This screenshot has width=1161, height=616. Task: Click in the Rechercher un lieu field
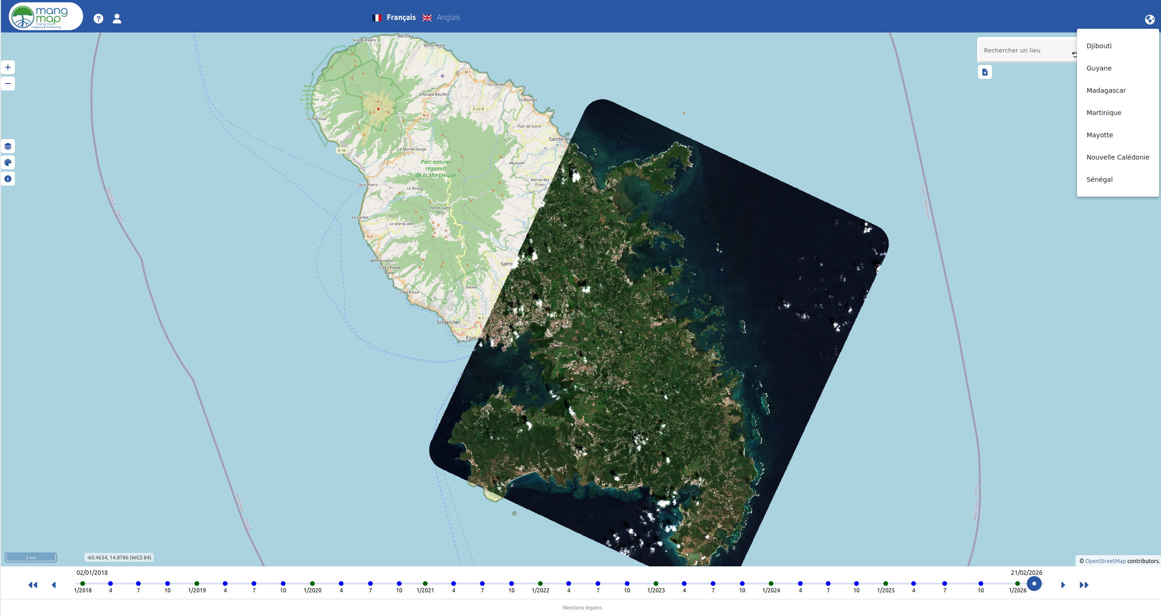[1024, 51]
